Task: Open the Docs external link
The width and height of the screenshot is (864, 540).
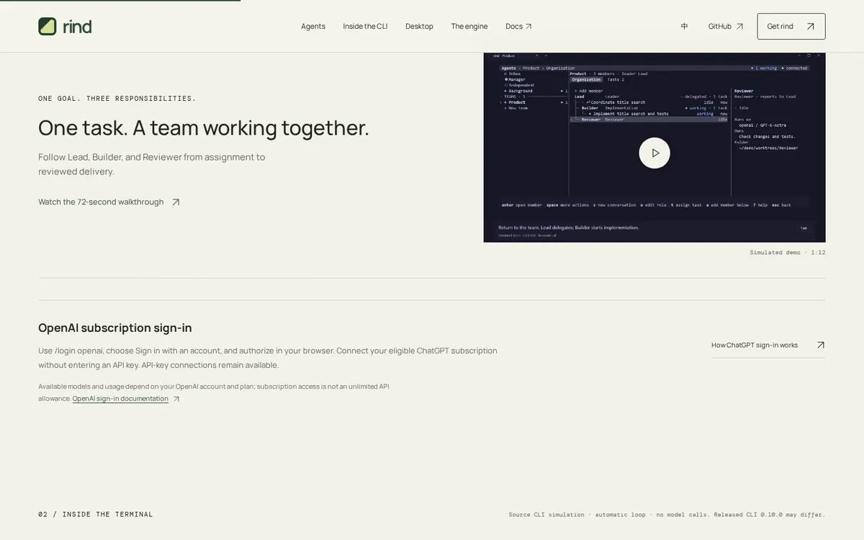Action: 518,27
